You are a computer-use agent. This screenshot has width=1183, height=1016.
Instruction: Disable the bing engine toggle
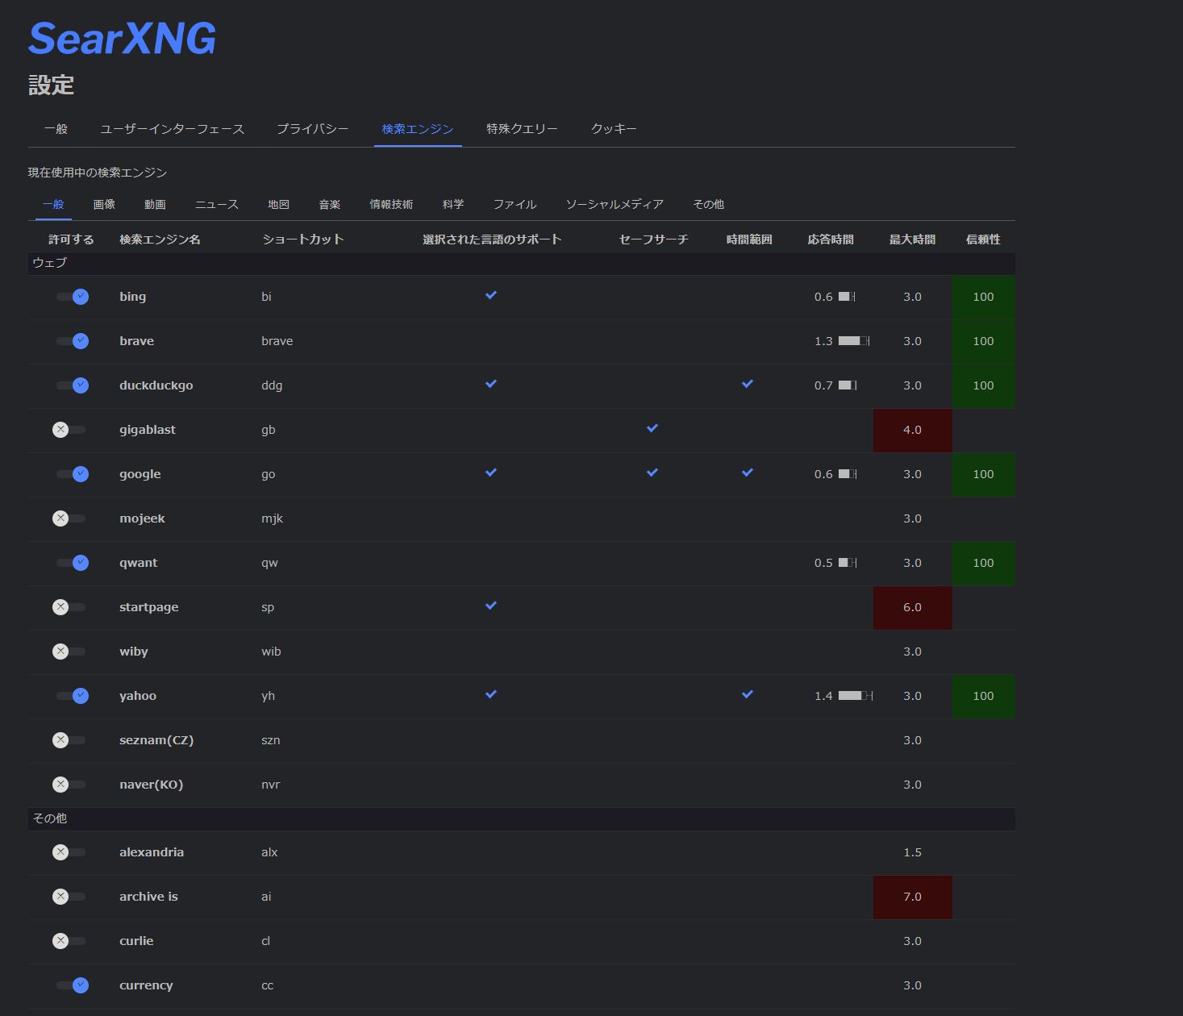point(72,297)
